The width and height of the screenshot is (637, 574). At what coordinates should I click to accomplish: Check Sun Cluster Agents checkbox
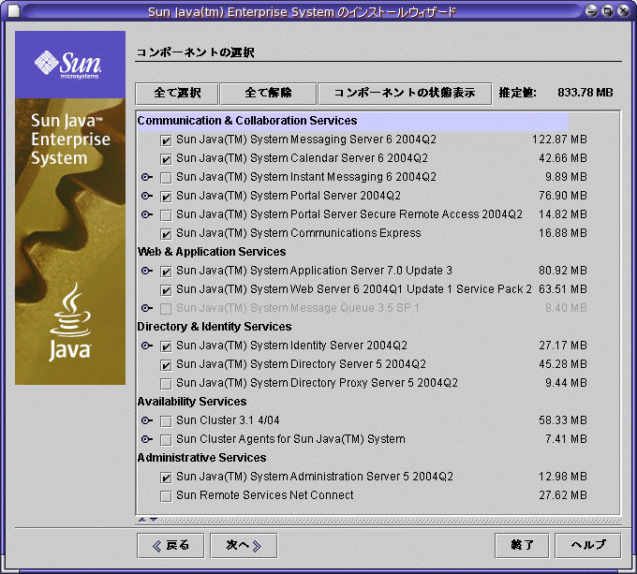coord(166,440)
